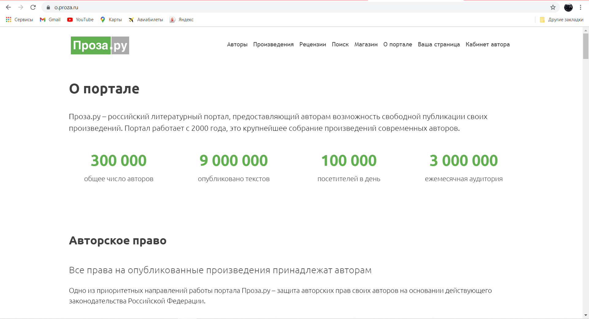The image size is (589, 319).
Task: Click the 3 000 000 audience figure
Action: [x=464, y=161]
